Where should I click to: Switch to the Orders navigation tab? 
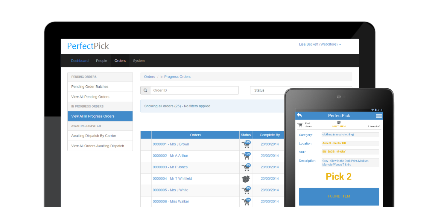[120, 61]
